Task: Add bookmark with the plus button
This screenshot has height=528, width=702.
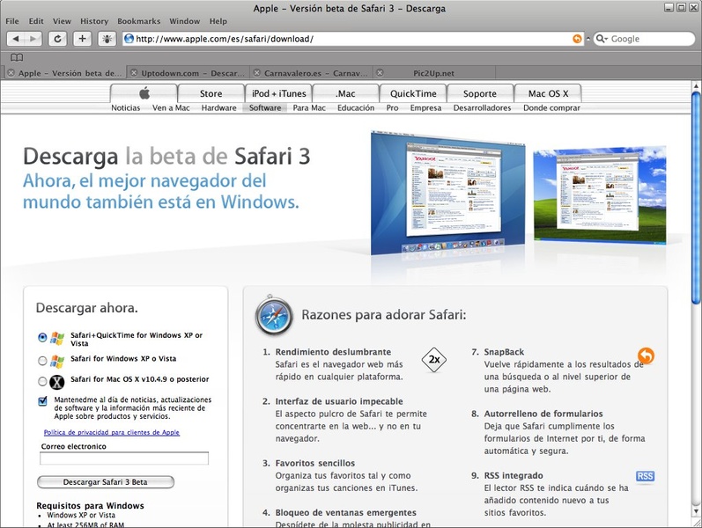Action: [x=82, y=39]
